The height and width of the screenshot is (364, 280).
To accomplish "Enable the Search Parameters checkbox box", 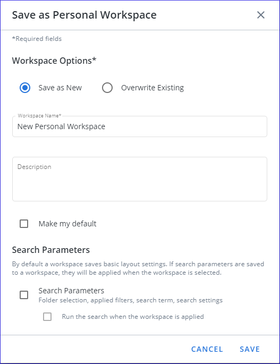I will click(x=24, y=295).
